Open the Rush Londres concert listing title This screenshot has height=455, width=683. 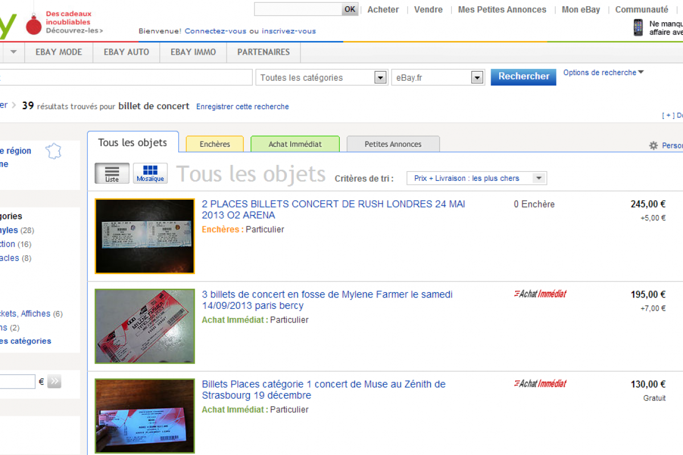pyautogui.click(x=334, y=209)
